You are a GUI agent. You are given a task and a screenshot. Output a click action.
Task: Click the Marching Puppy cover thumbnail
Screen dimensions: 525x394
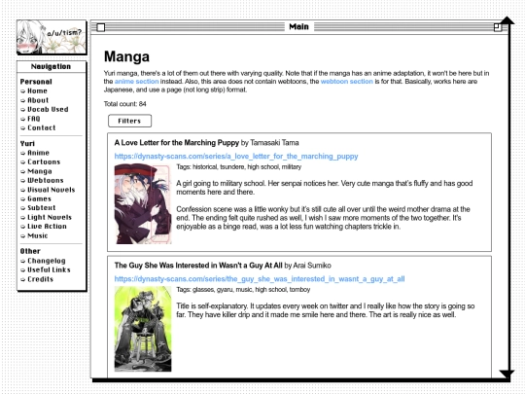coord(143,203)
